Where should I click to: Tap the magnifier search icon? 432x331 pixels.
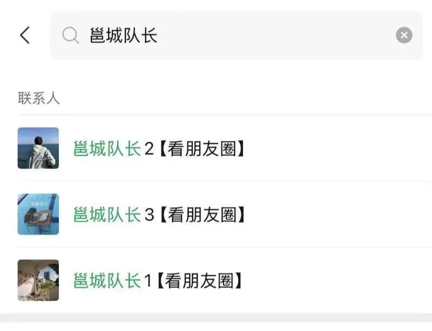point(71,35)
